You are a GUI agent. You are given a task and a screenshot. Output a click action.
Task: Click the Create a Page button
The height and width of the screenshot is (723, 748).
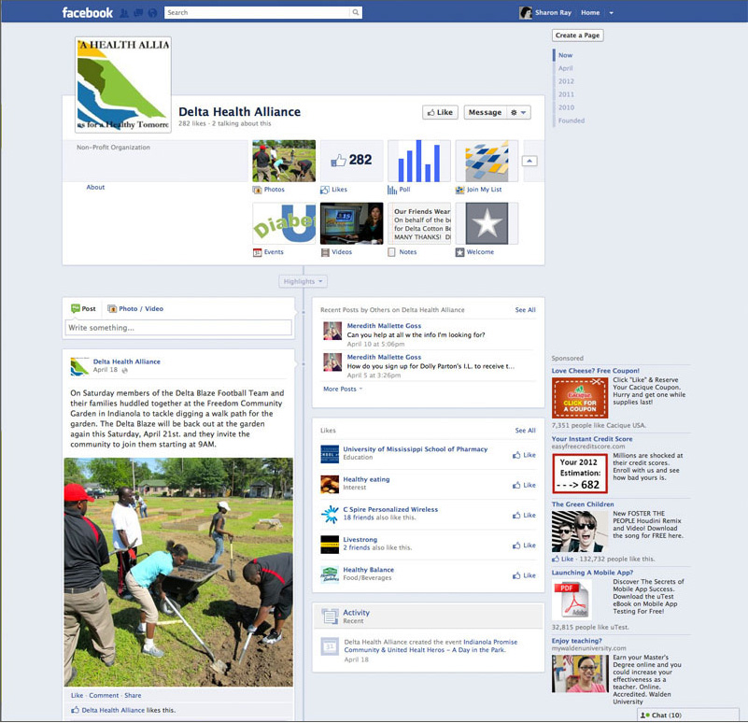click(578, 35)
